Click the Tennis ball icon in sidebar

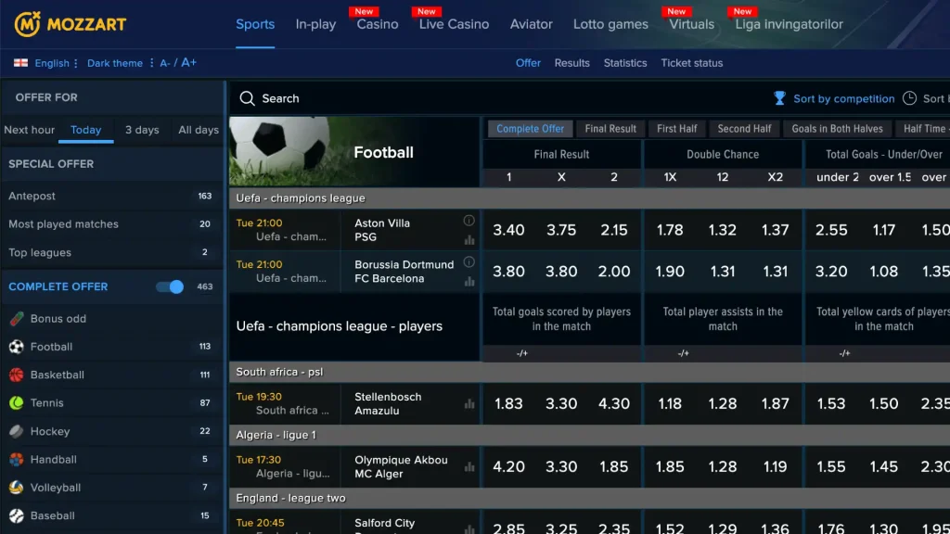(17, 402)
